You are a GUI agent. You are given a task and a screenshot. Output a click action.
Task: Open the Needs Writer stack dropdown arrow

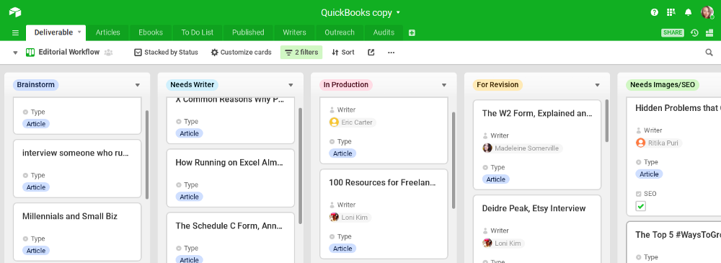pyautogui.click(x=291, y=85)
